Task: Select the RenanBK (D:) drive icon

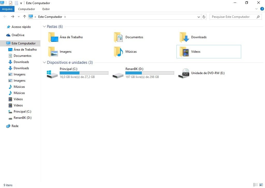Action: click(118, 75)
